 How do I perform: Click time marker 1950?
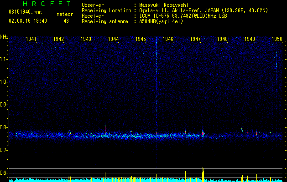[277, 39]
